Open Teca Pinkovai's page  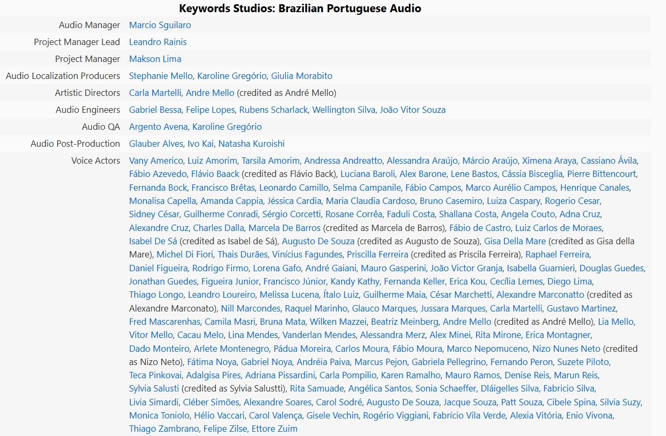(155, 375)
